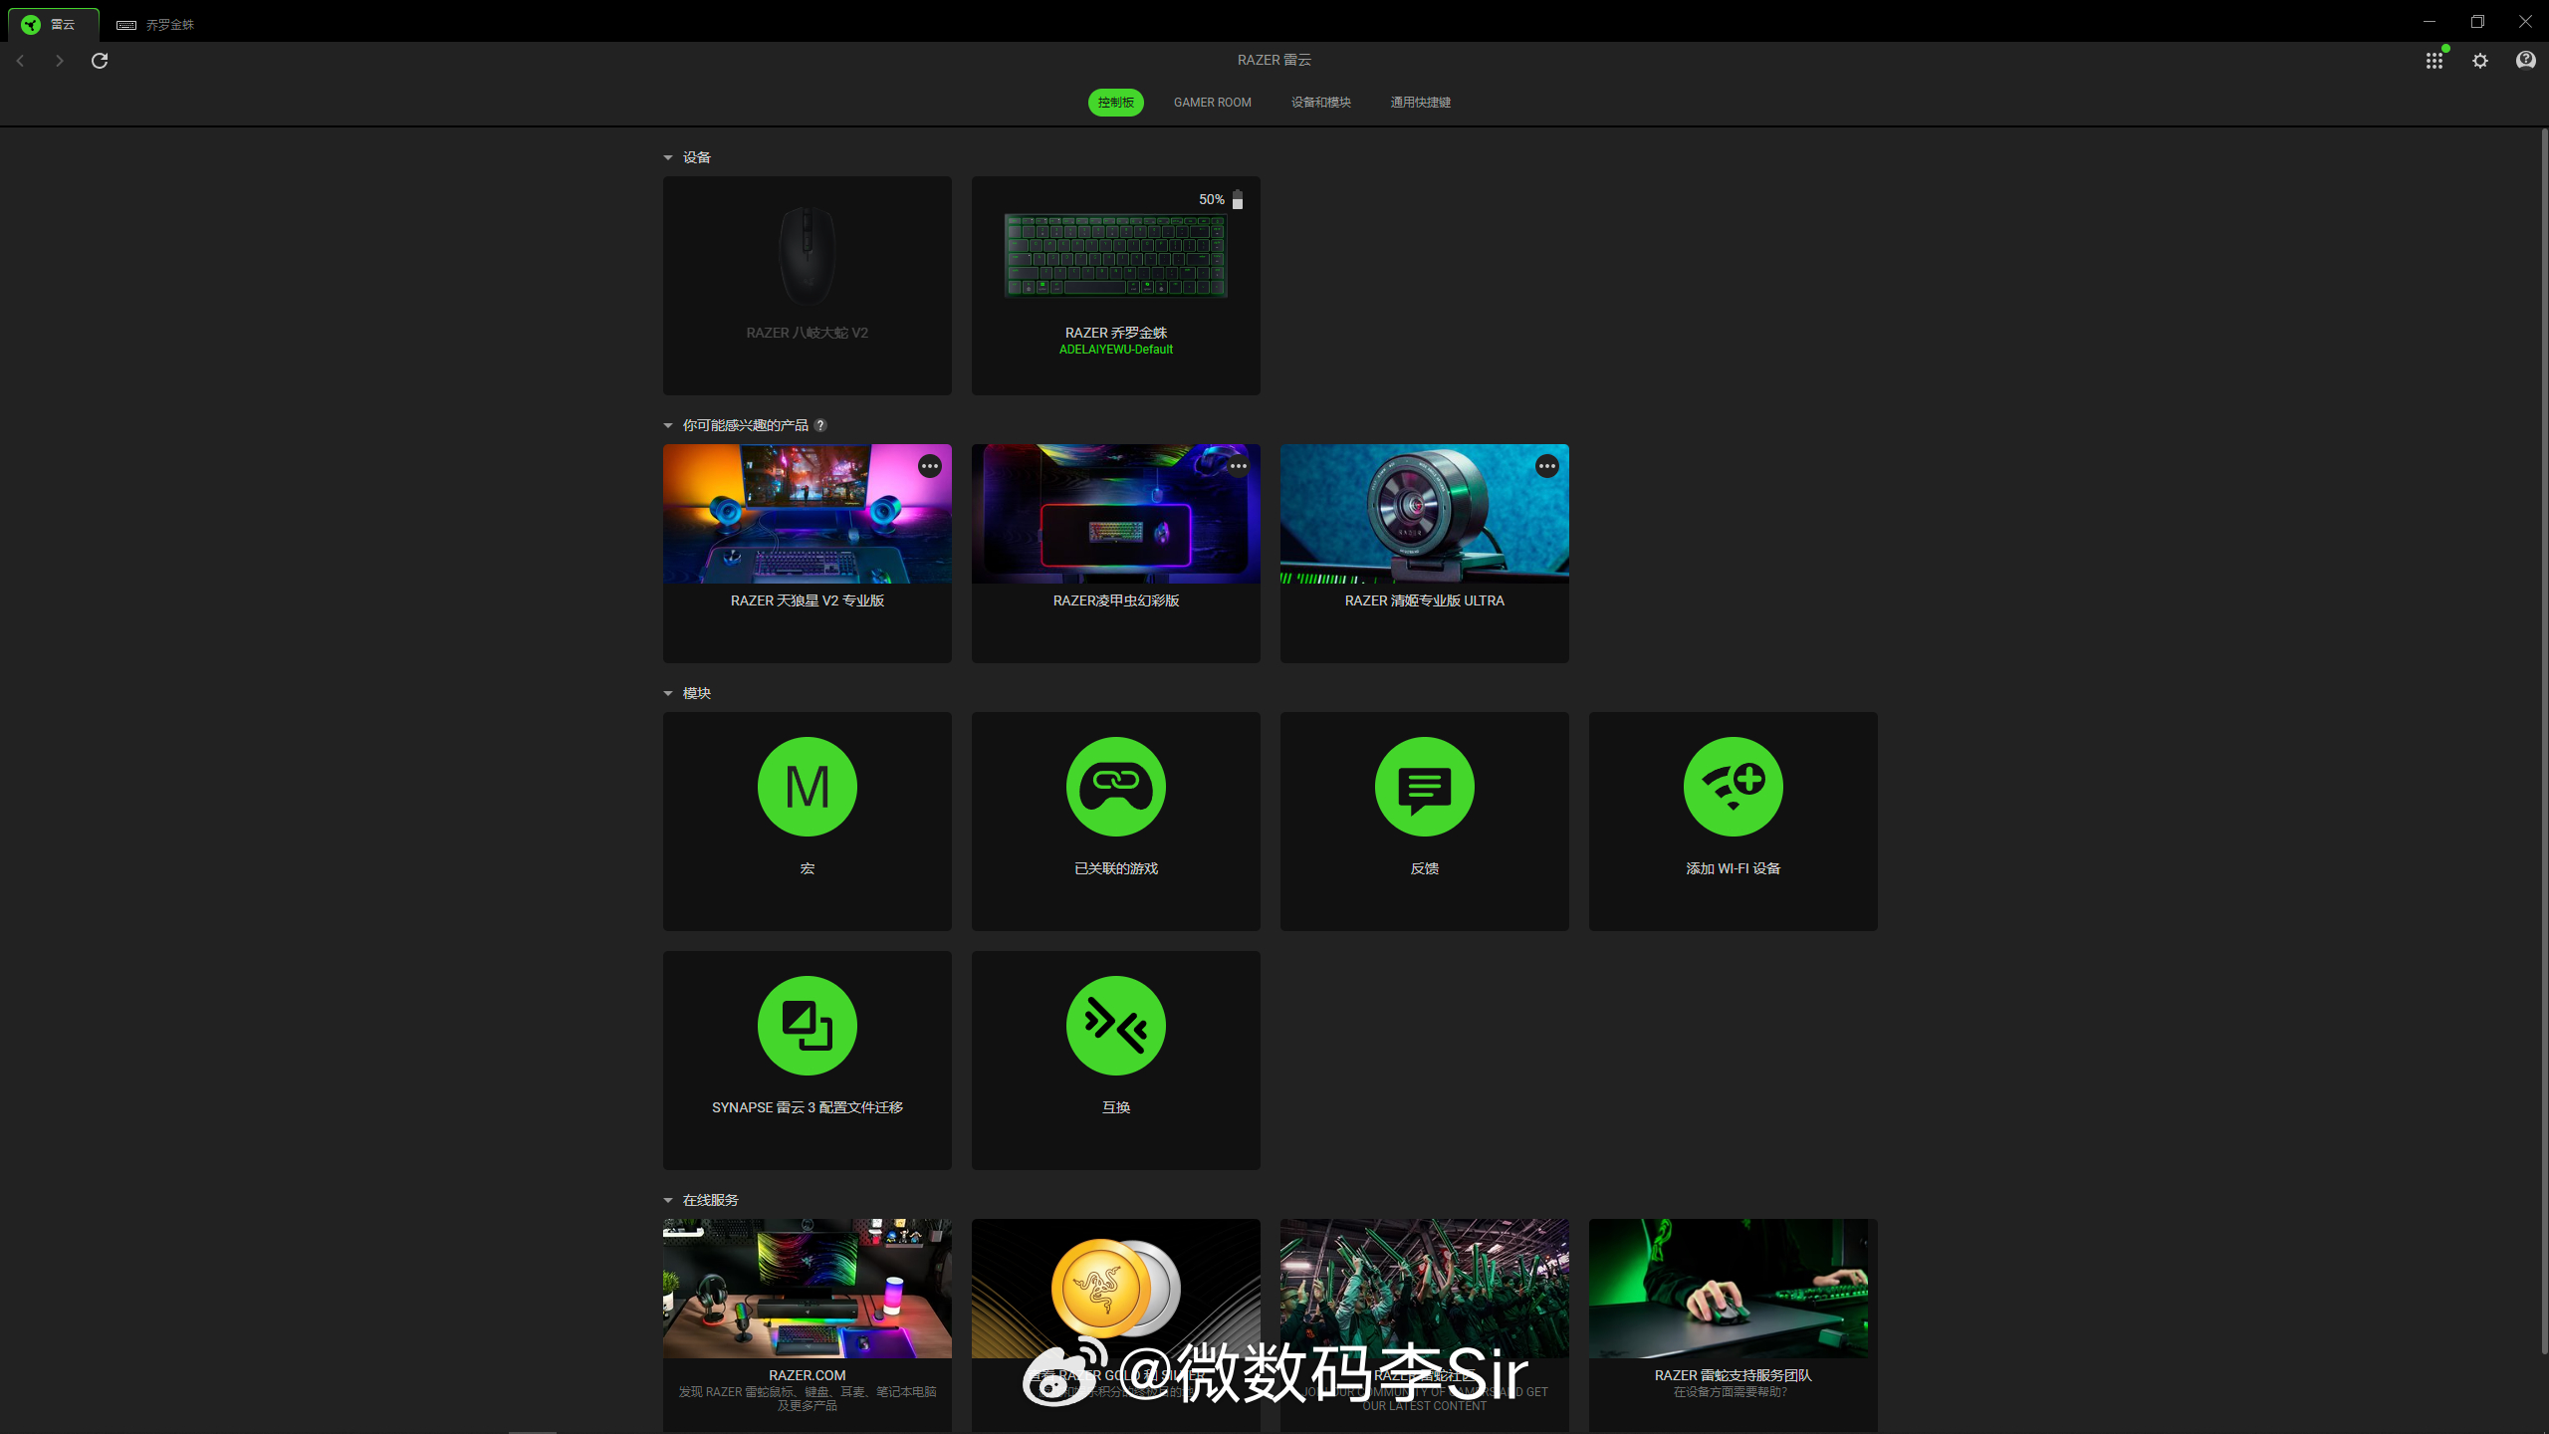Click the 50% battery text
The width and height of the screenshot is (2549, 1434).
tap(1211, 199)
